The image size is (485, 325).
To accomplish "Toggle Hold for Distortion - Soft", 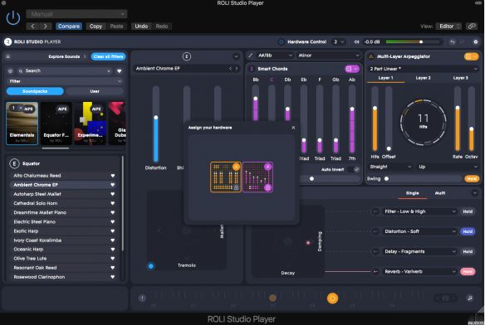I will pos(468,231).
